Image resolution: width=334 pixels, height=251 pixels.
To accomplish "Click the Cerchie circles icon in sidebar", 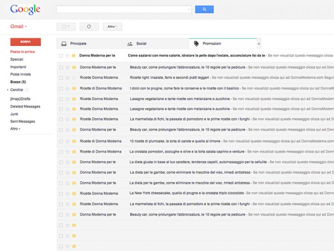I will coord(27,90).
